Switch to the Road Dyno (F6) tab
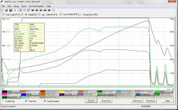 click(88, 15)
